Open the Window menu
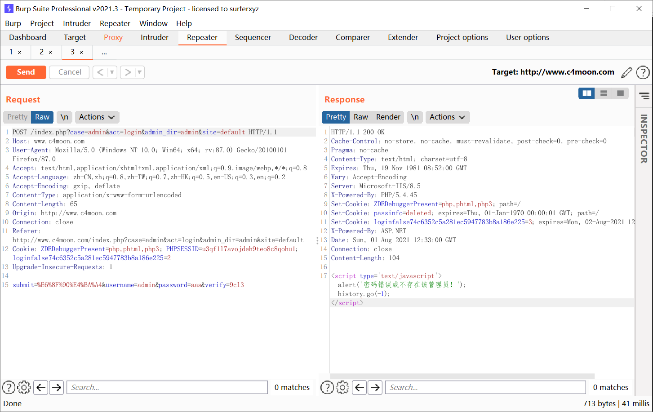This screenshot has height=412, width=653. (x=153, y=23)
